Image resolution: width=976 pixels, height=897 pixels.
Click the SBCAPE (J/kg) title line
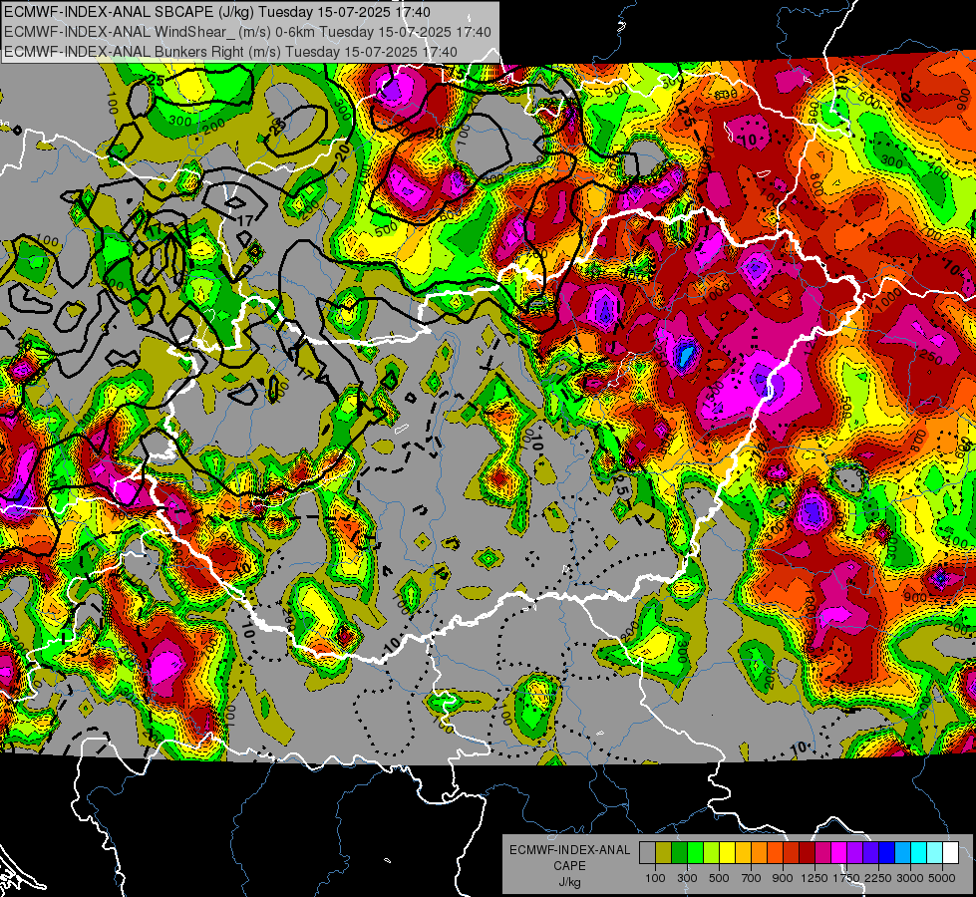(216, 12)
